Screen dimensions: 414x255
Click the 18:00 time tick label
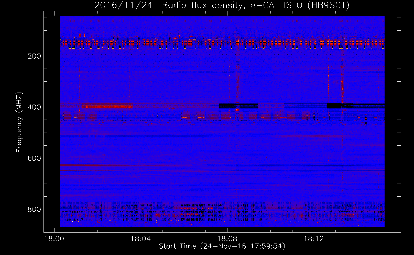[x=54, y=239]
